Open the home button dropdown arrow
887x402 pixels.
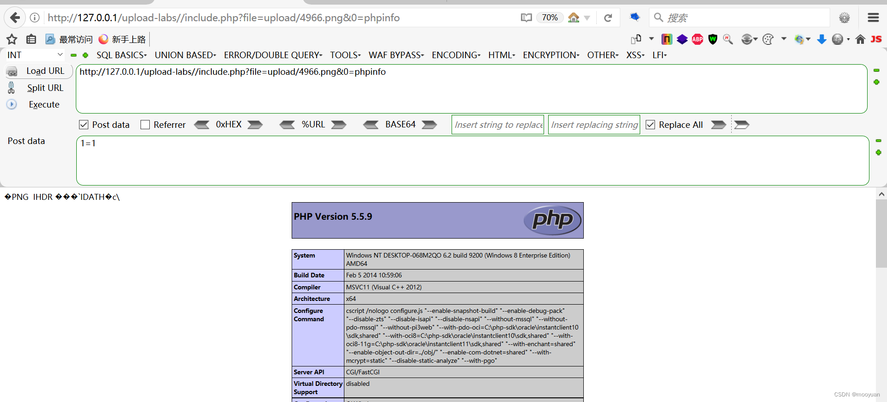tap(587, 18)
